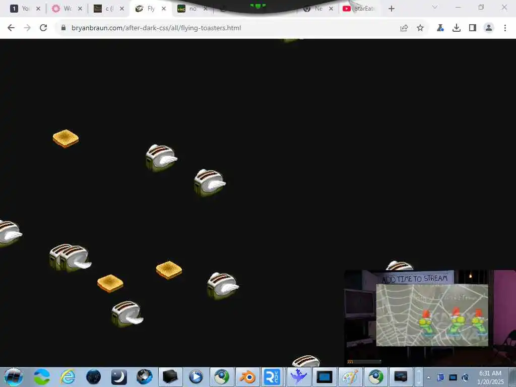
Task: Click 'ADD TIME TO STREAM' banner in video
Action: [x=415, y=278]
